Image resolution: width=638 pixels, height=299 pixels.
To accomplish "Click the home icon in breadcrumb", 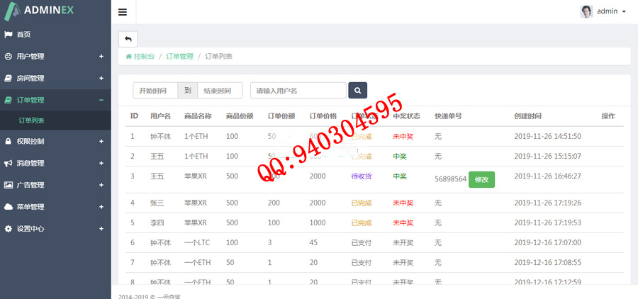I will (128, 56).
